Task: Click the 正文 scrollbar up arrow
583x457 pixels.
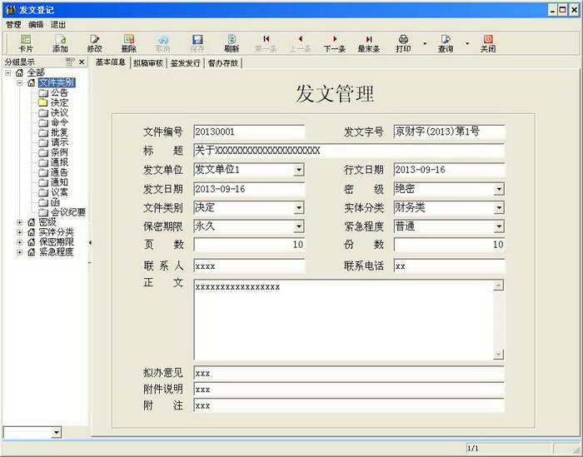Action: pos(498,286)
